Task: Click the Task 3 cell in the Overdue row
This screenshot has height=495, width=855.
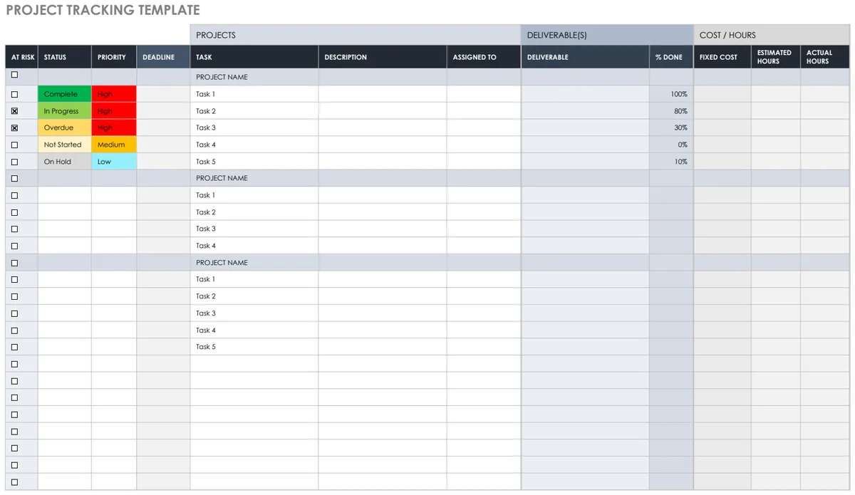Action: (x=254, y=128)
